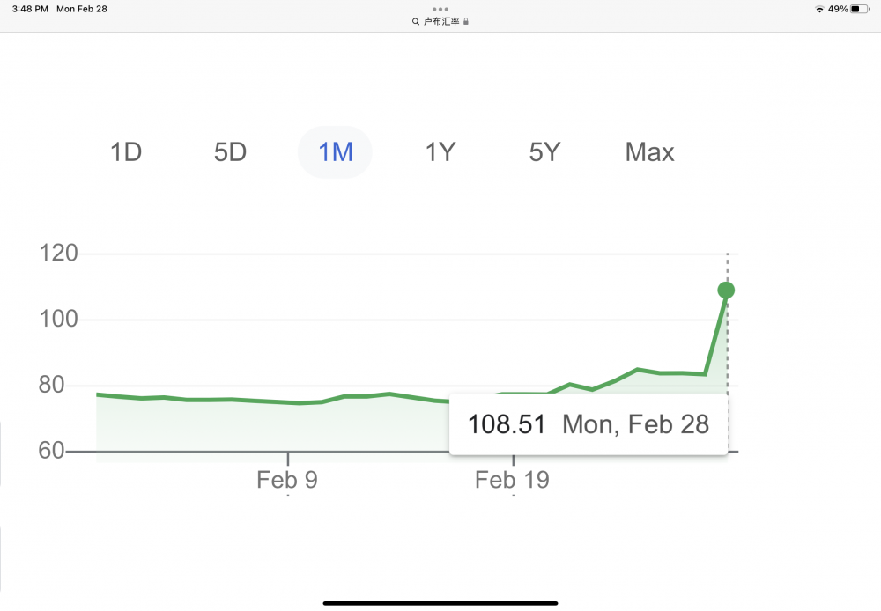The image size is (881, 611).
Task: Switch chart to 1Y range
Action: [440, 152]
